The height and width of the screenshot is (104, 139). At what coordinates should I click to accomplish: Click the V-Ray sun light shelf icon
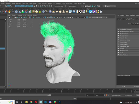click(x=67, y=12)
